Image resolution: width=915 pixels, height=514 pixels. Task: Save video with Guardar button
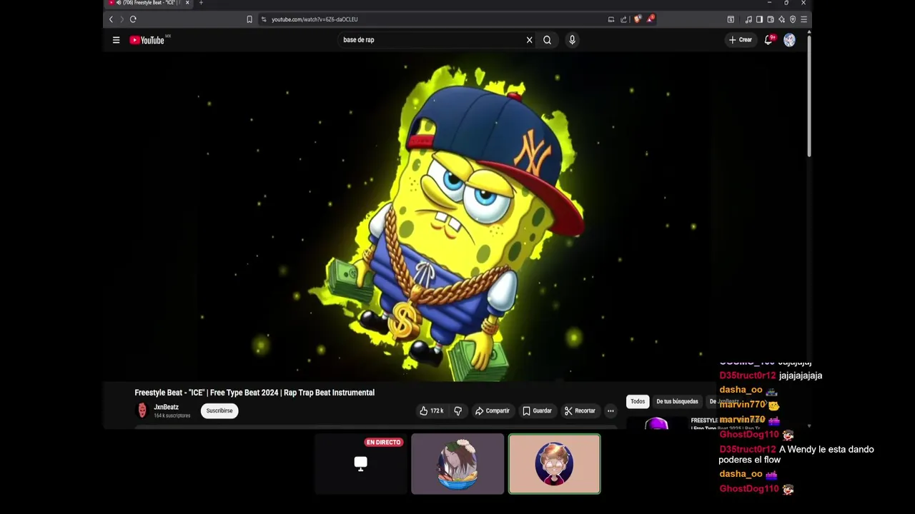pyautogui.click(x=537, y=410)
